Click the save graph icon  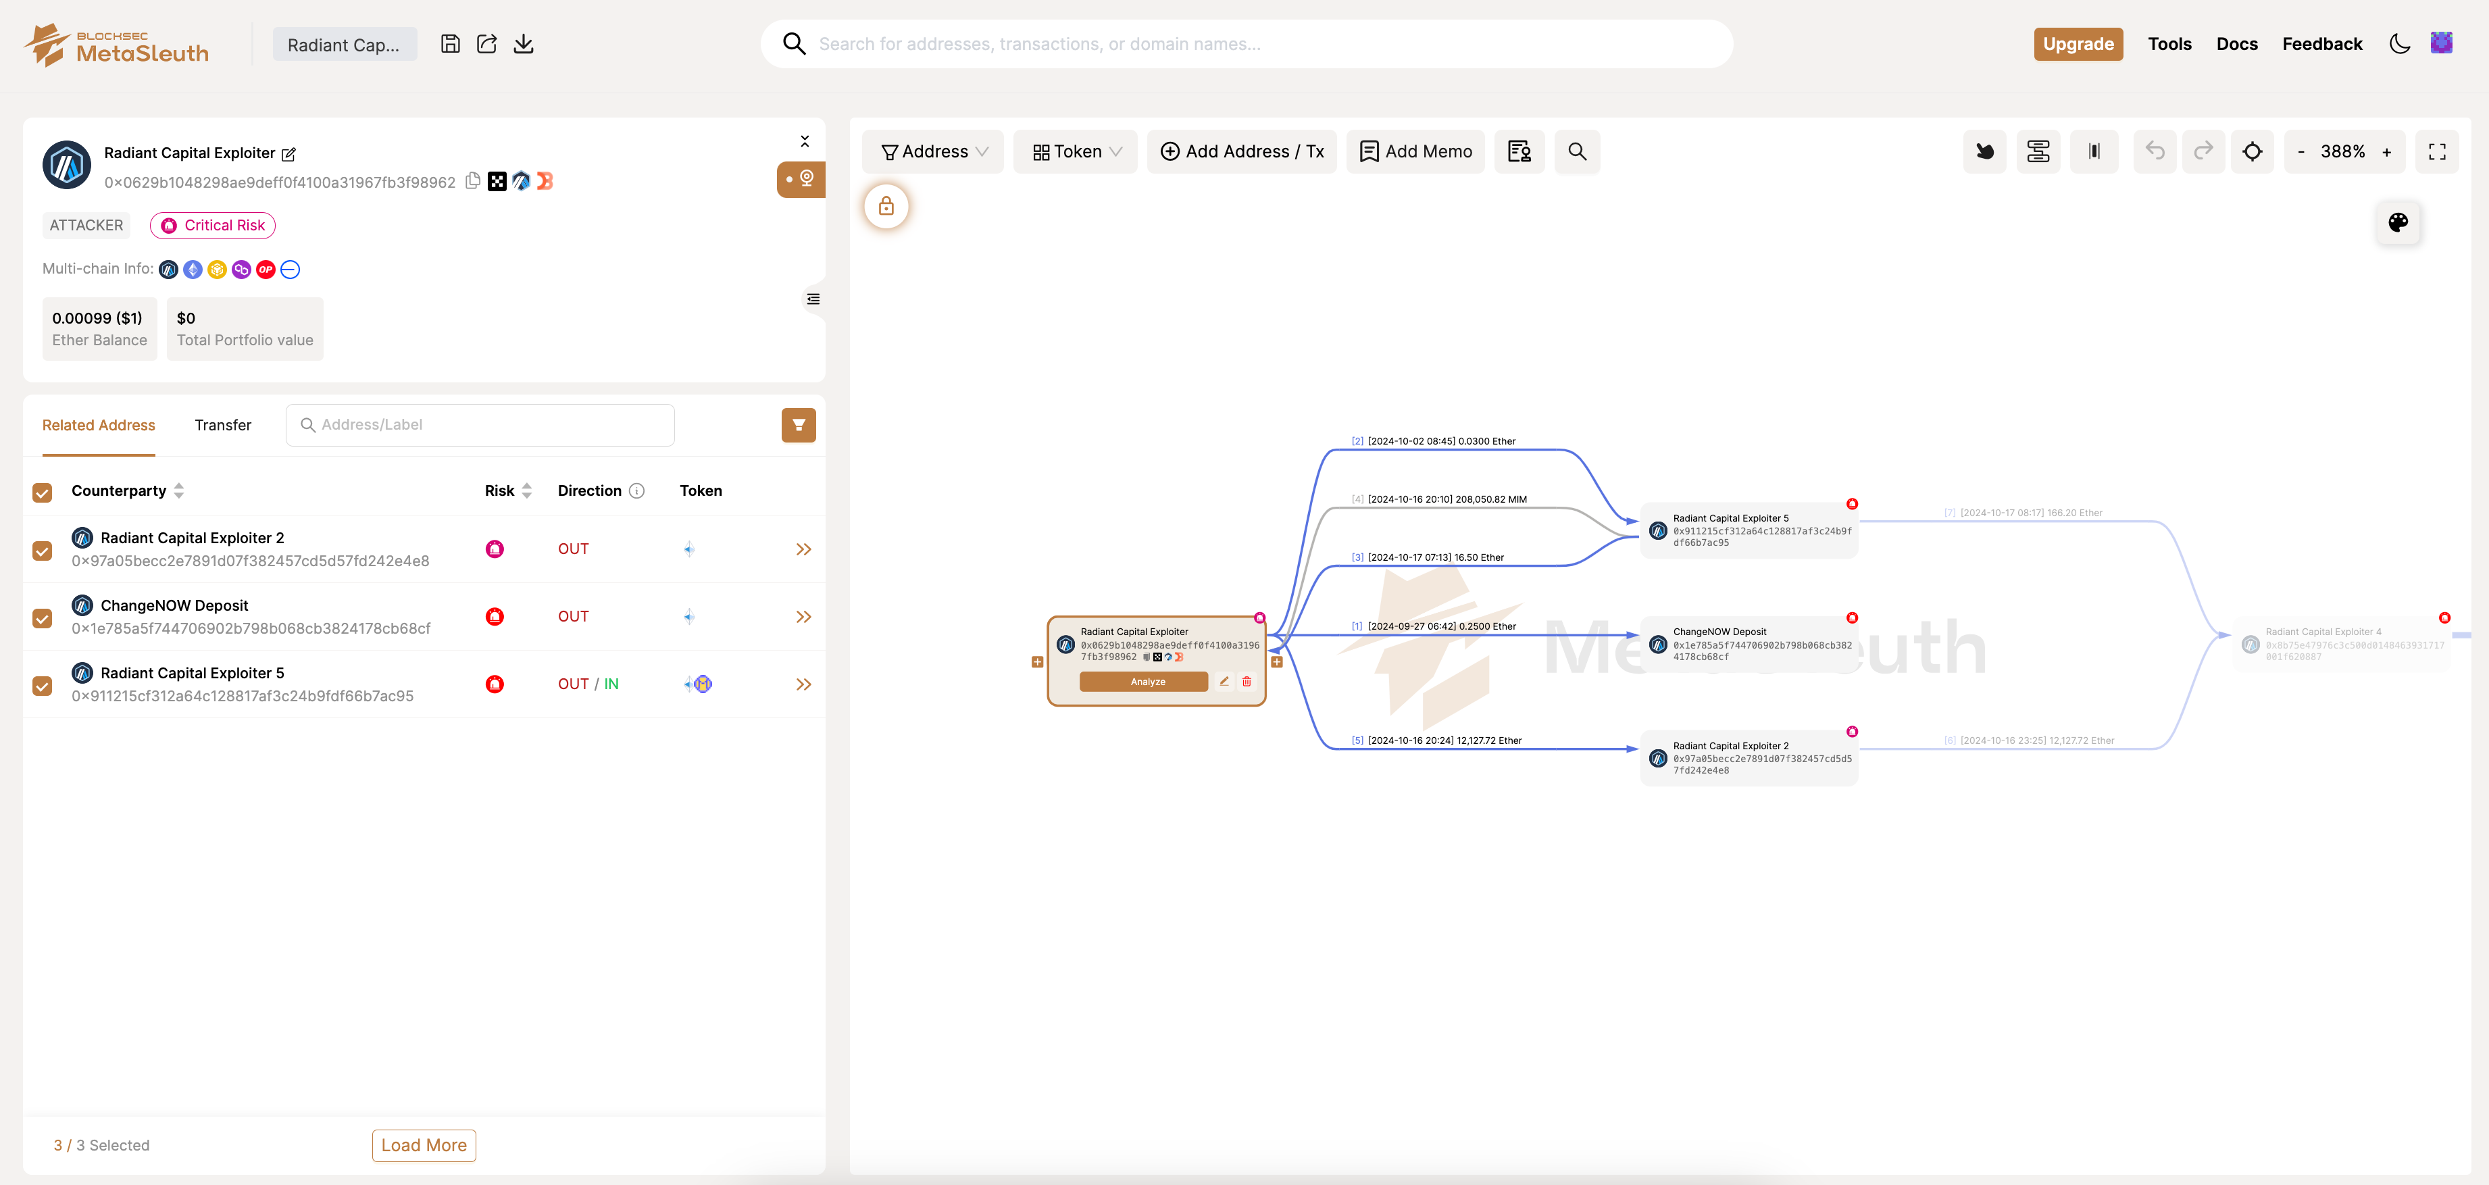(x=450, y=43)
